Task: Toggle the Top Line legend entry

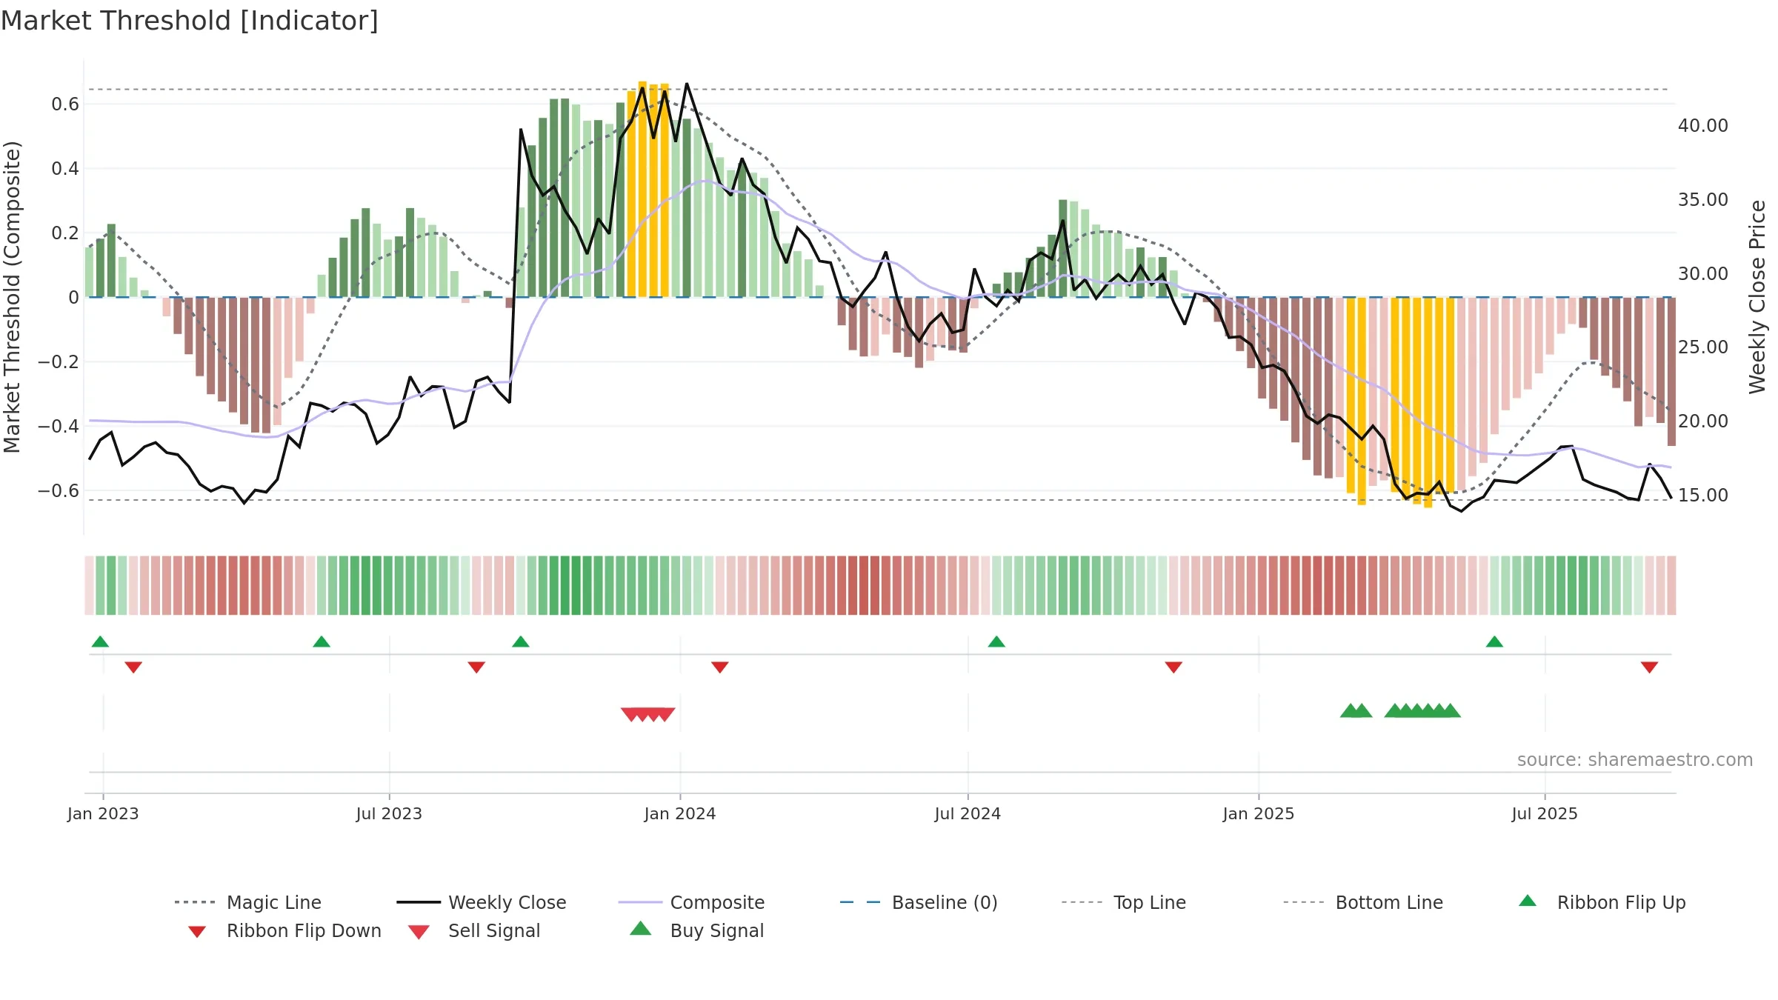Action: (1124, 902)
